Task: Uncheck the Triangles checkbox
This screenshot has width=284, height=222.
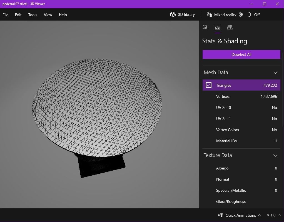Action: click(x=209, y=85)
